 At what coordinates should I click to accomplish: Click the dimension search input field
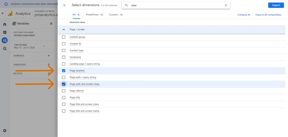pyautogui.click(x=176, y=5)
